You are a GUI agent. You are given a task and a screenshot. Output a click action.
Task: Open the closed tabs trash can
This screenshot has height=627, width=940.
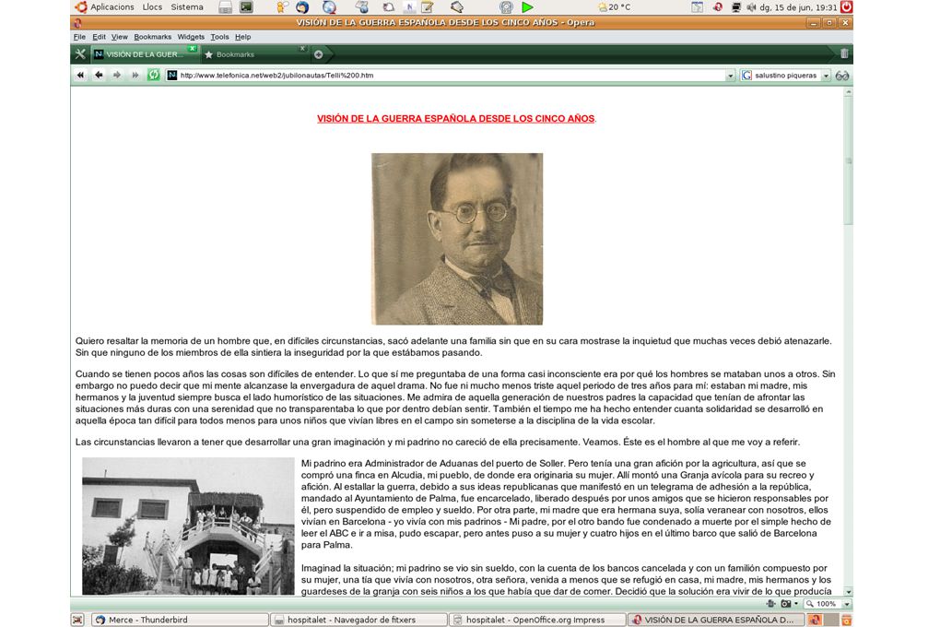click(x=844, y=54)
